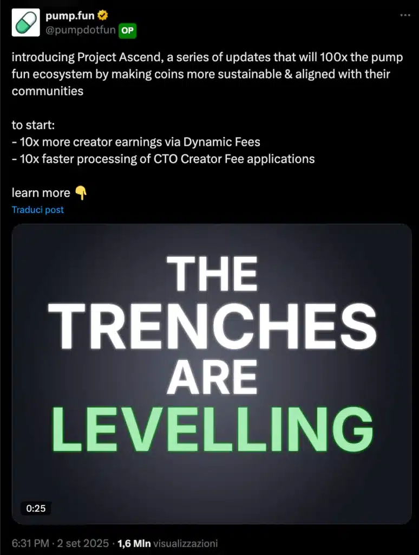This screenshot has width=419, height=555.
Task: Play the video by its 'ARE' text
Action: [212, 377]
